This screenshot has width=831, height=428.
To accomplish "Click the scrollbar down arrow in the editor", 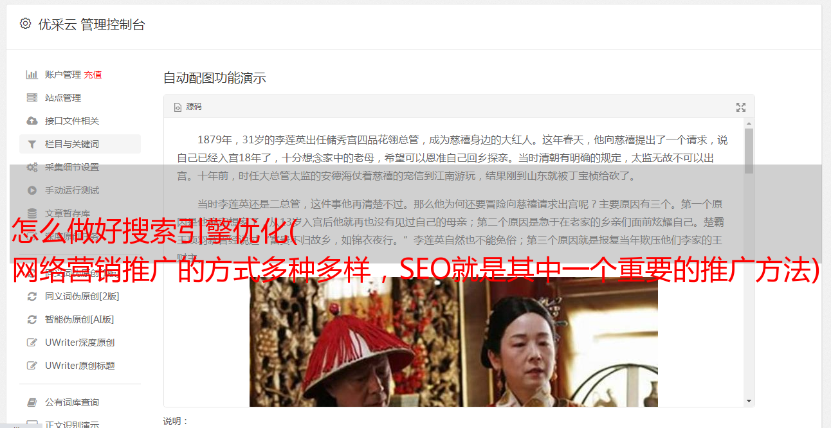I will (x=749, y=401).
